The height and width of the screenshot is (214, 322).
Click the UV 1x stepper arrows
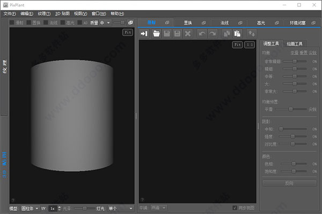60,209
